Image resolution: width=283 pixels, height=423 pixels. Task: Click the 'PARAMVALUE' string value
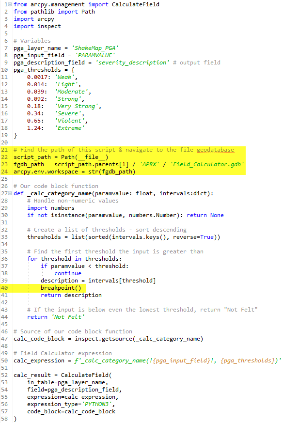(x=94, y=55)
